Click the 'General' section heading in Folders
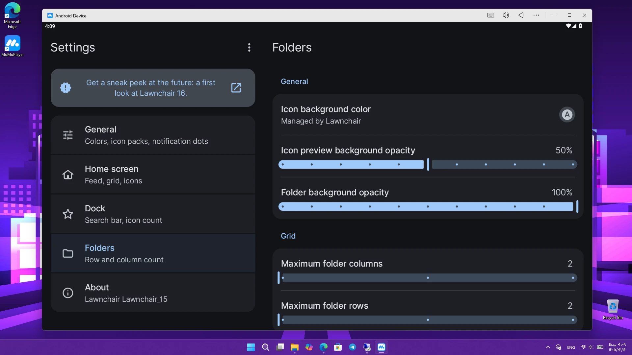 294,82
